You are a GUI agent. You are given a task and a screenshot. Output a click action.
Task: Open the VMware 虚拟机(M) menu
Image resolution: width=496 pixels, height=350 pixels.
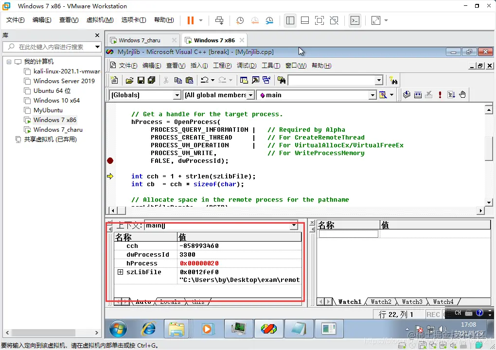100,20
